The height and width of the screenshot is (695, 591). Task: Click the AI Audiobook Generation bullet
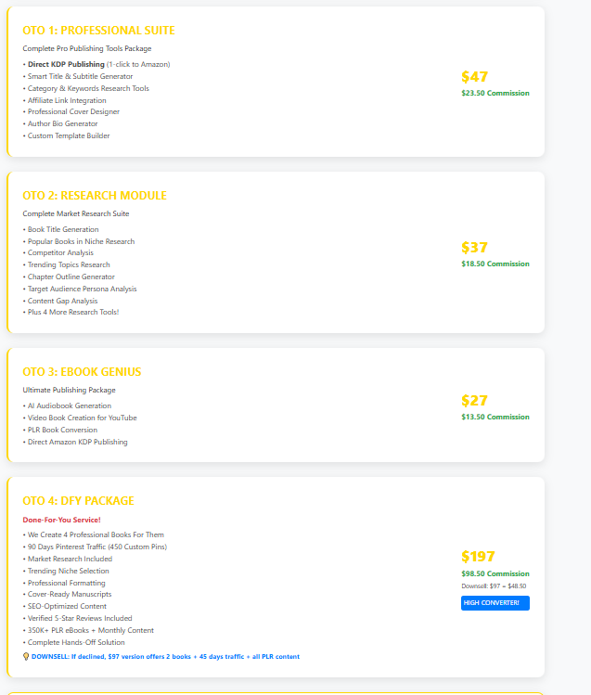(x=70, y=405)
